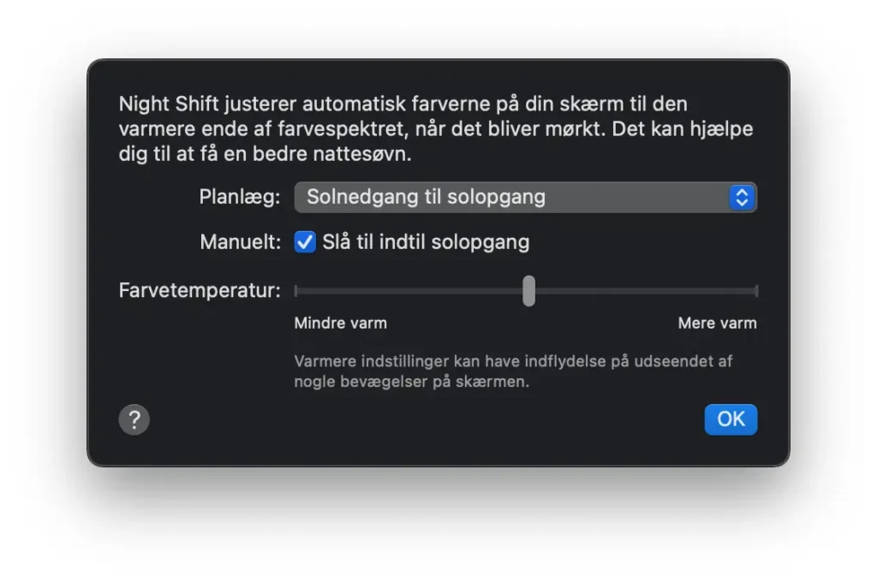
Task: Click the Mere varm label
Action: tap(717, 323)
